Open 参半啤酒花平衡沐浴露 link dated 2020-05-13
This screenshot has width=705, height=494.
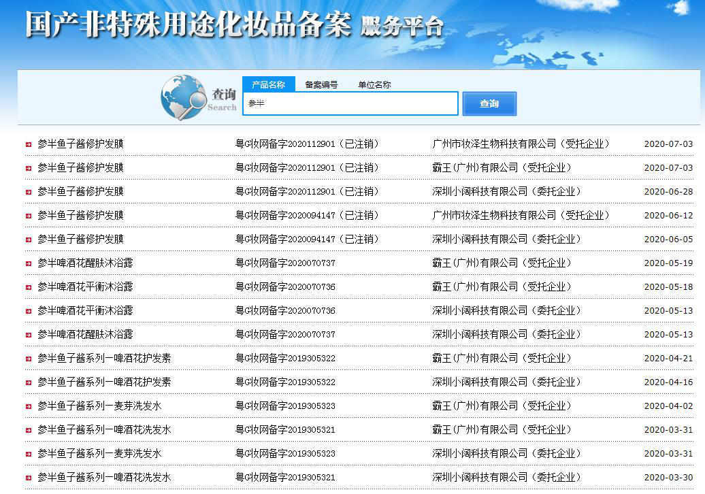pos(86,310)
